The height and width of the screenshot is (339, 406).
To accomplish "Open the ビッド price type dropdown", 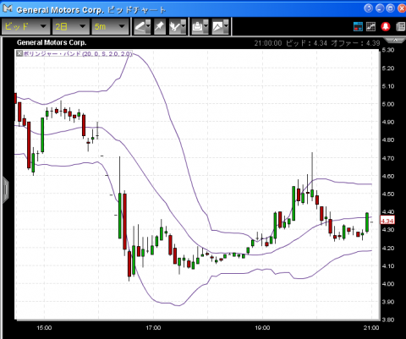I will tap(26, 27).
